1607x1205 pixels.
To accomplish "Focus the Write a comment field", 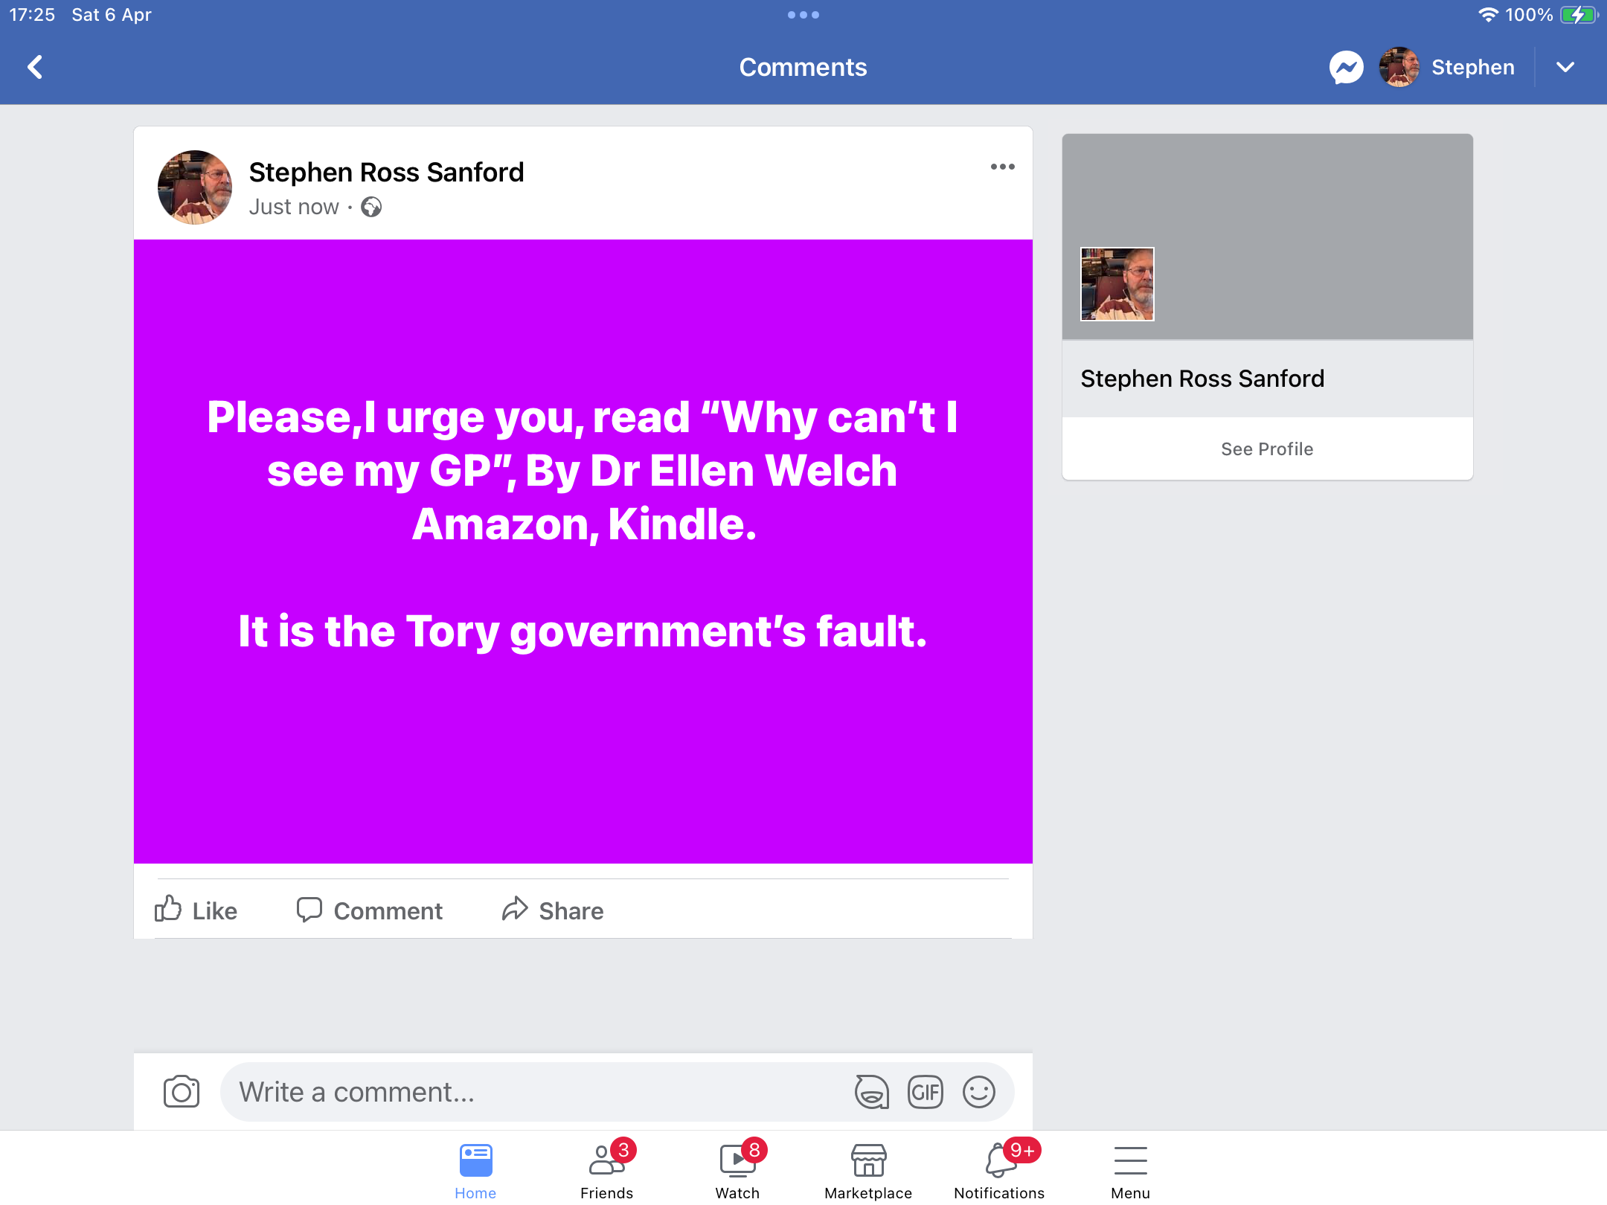I will click(x=536, y=1092).
